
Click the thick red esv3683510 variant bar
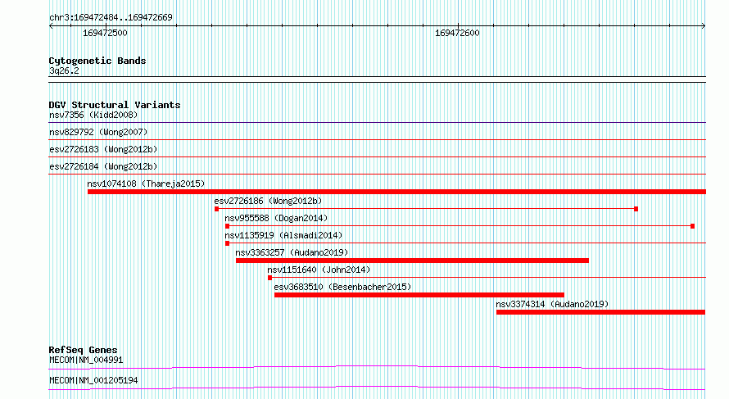[419, 295]
